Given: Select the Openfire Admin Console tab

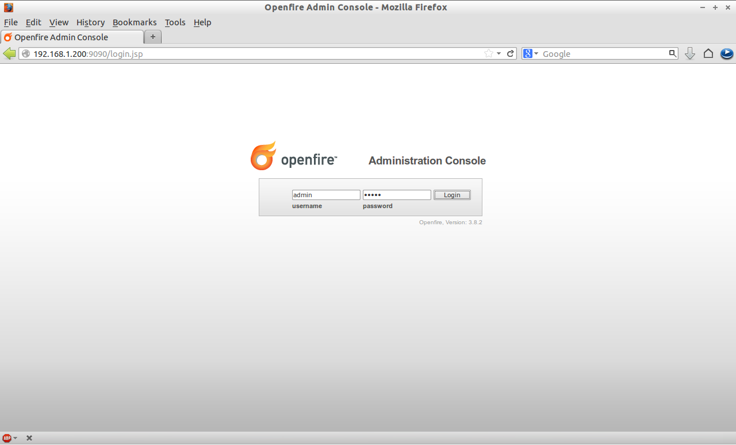Looking at the screenshot, I should pyautogui.click(x=72, y=37).
